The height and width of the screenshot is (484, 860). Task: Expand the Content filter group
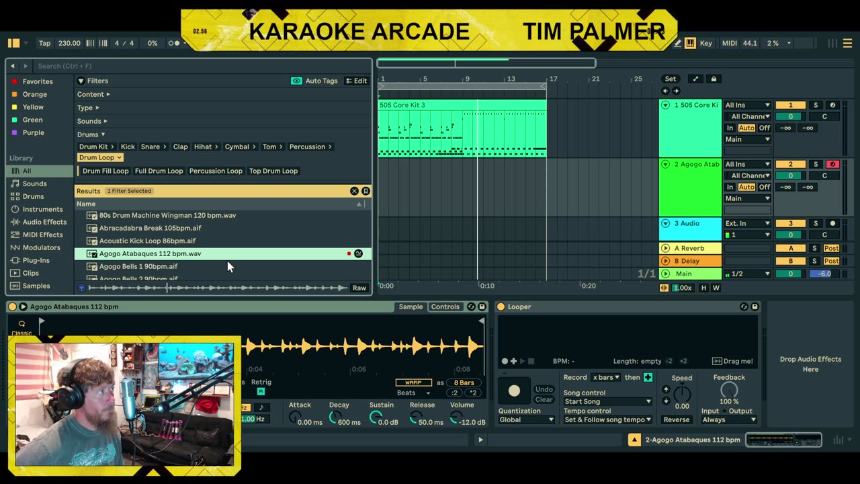(x=93, y=94)
